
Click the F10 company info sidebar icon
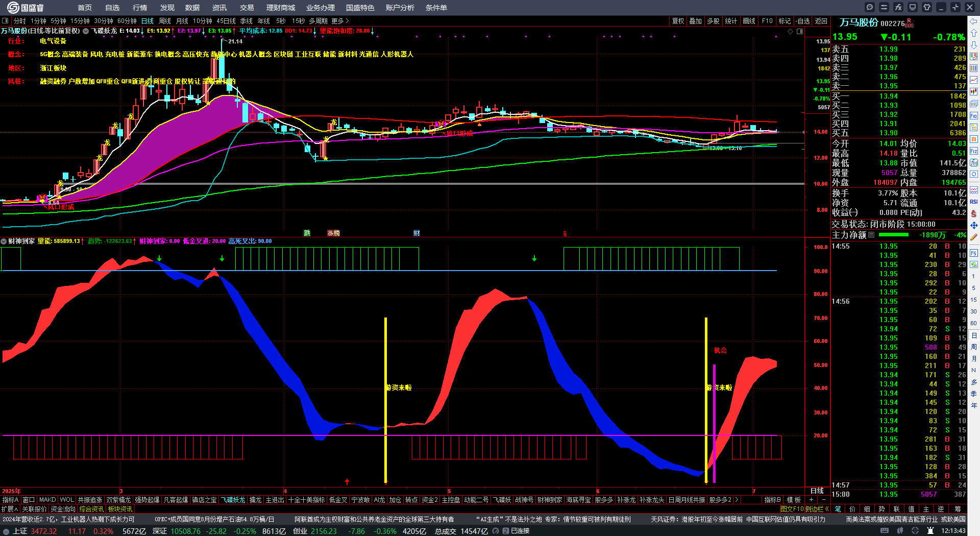click(974, 115)
